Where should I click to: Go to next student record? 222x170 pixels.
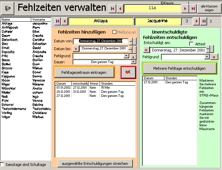196,22
